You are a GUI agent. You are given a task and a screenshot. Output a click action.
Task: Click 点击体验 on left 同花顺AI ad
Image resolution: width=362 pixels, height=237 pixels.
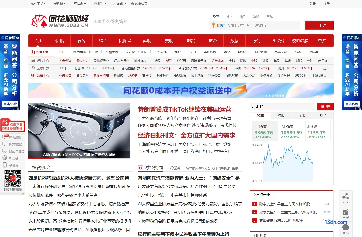pos(10,104)
